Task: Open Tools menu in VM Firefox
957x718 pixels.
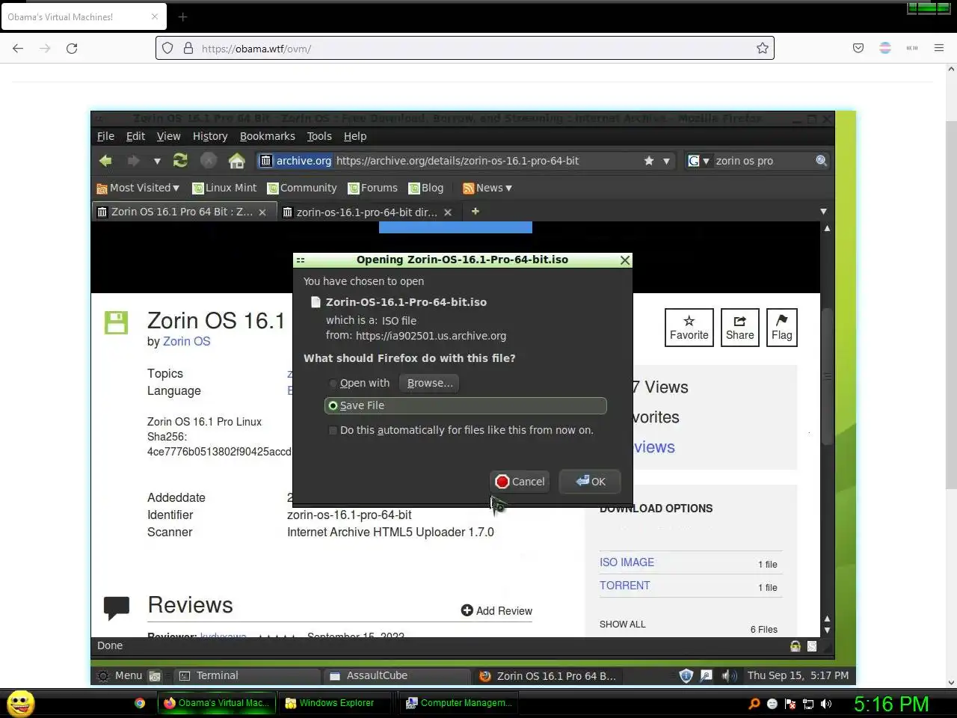Action: click(319, 136)
